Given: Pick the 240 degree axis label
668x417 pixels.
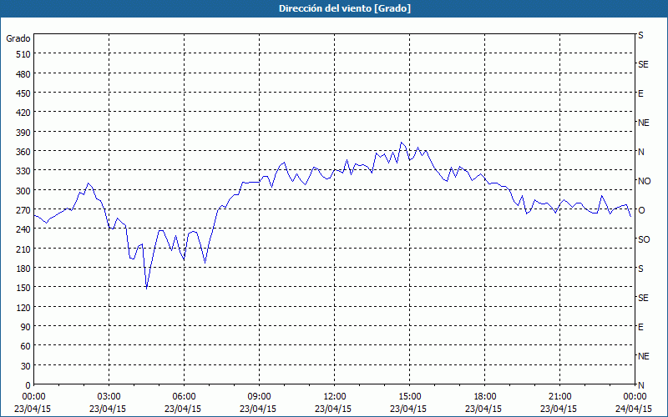Looking at the screenshot, I should pyautogui.click(x=23, y=229).
